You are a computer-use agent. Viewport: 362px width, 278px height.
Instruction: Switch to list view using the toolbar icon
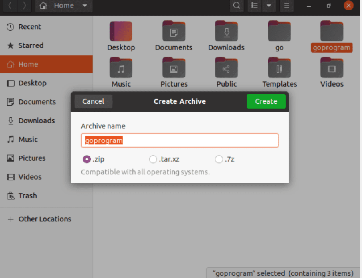(254, 6)
